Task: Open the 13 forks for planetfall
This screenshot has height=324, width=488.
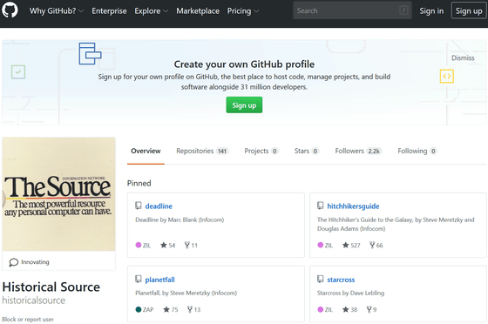Action: click(x=193, y=309)
